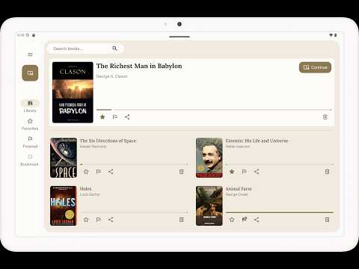This screenshot has width=359, height=269.
Task: Click The Six Directions of Space title
Action: [108, 140]
